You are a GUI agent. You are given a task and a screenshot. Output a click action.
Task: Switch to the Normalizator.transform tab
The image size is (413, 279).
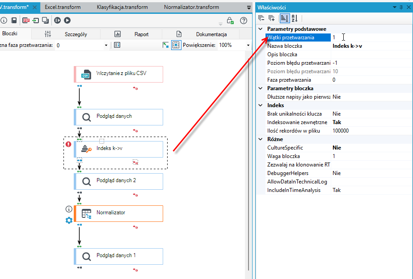point(191,7)
